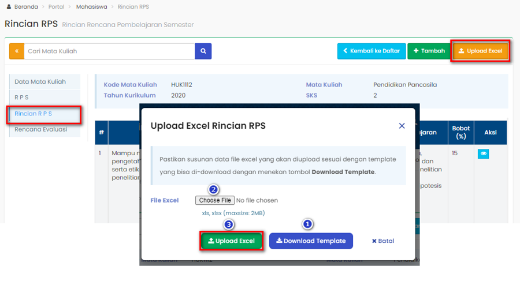Click the orange Upload Excel toolbar button
This screenshot has width=520, height=281.
coord(480,51)
